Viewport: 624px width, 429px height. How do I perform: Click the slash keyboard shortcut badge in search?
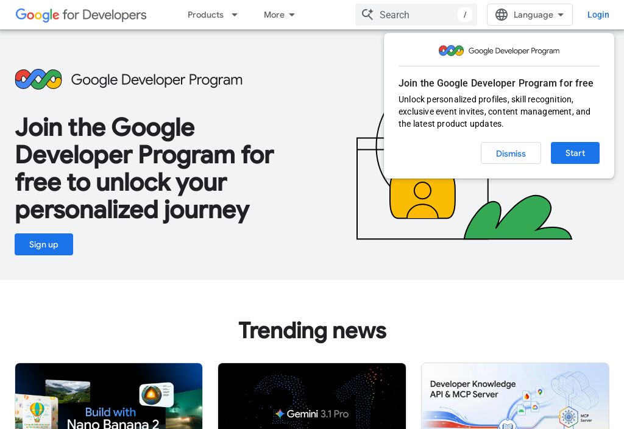point(465,15)
